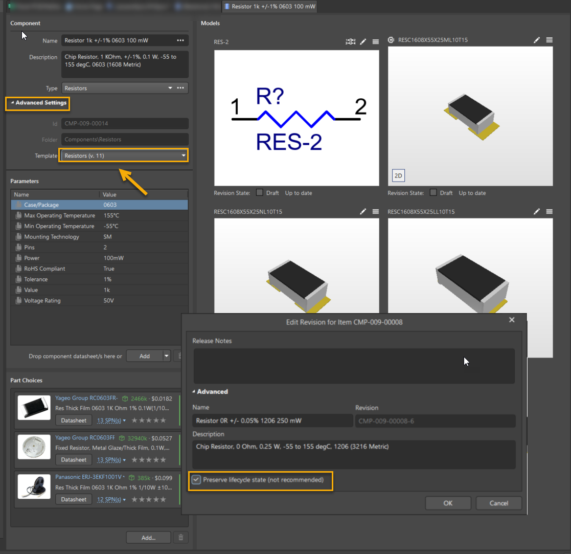Open the RESC1608X55X25ML10T15 hamburger menu
Screen dimensions: 571x554
[549, 39]
